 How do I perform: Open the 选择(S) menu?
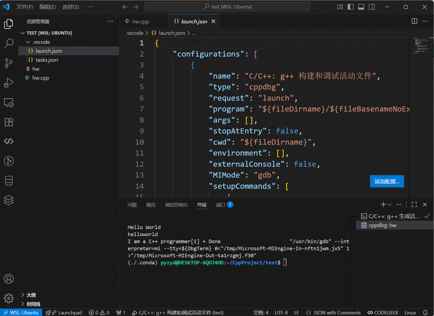71,7
